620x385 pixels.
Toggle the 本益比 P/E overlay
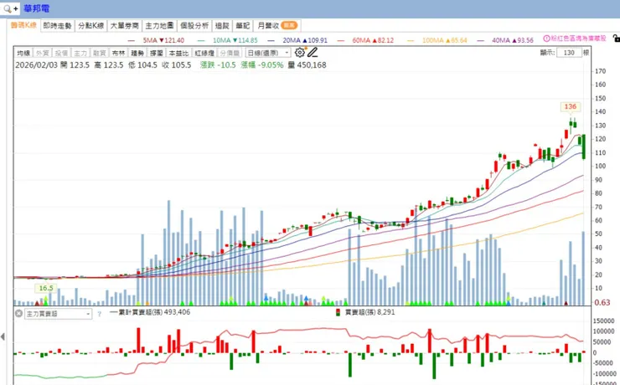[178, 53]
